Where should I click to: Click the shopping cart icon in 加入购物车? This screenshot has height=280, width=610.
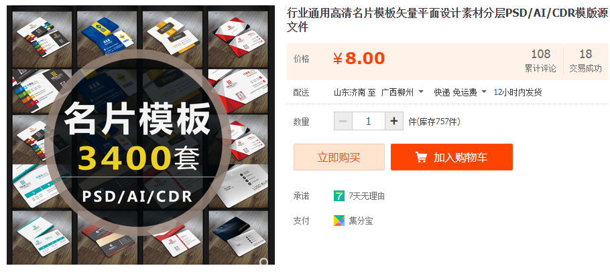420,157
